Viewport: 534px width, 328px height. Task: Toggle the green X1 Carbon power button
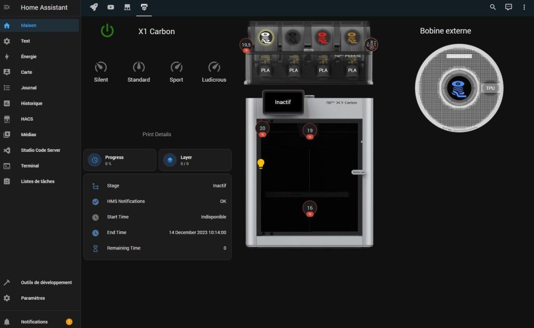point(107,30)
